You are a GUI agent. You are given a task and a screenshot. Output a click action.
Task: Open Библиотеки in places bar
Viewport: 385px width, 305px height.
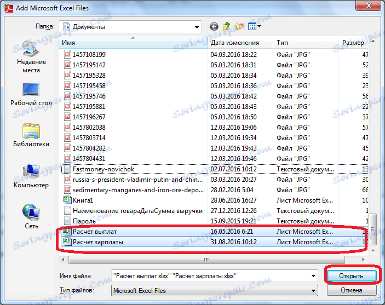[x=31, y=135]
